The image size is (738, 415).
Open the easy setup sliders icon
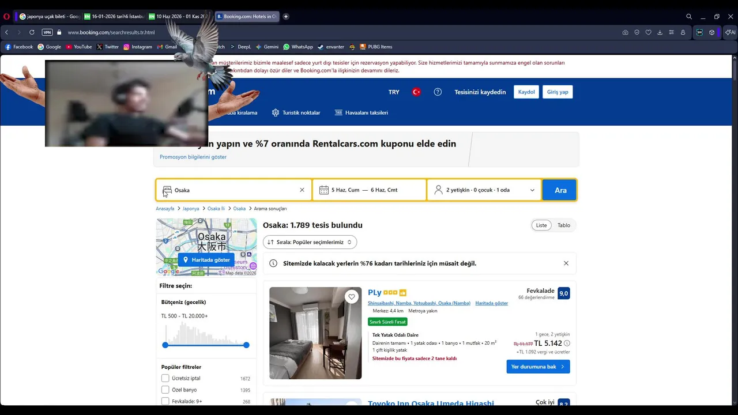[672, 32]
